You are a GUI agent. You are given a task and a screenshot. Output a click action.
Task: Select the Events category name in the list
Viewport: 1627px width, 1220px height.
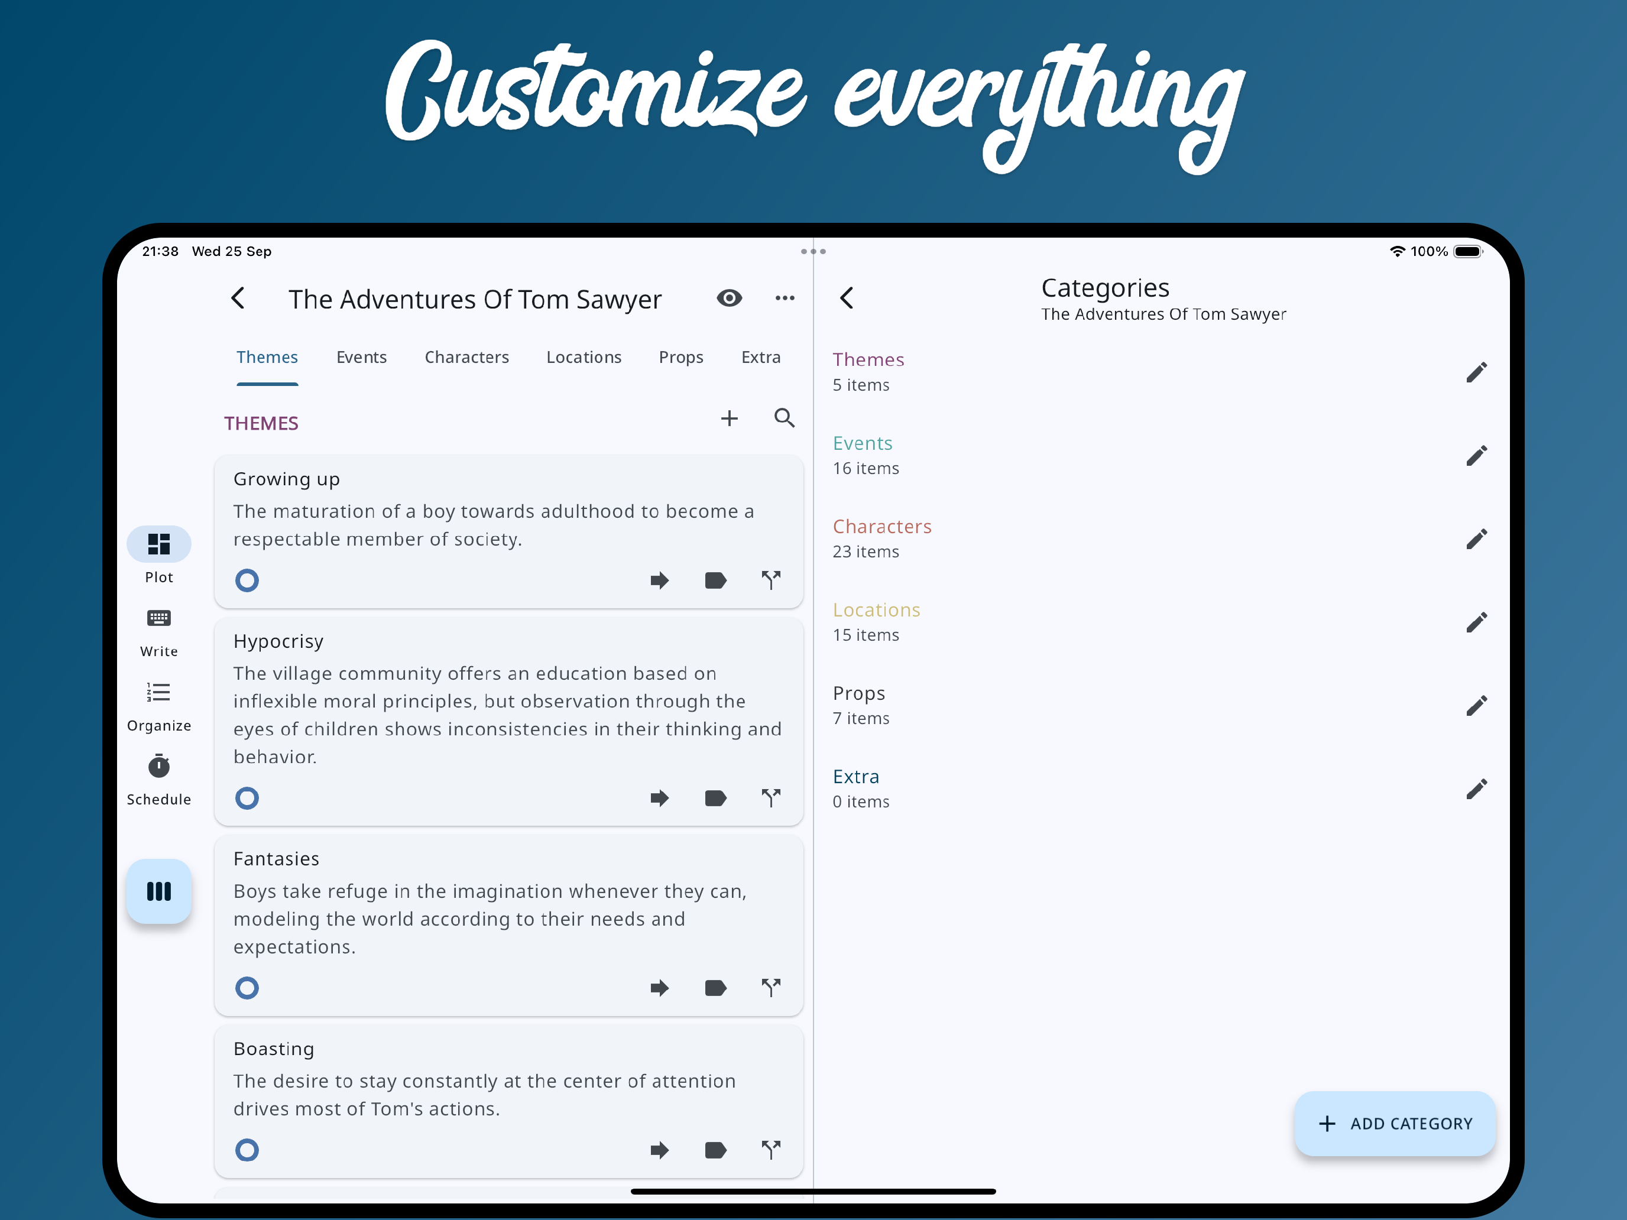(x=862, y=443)
